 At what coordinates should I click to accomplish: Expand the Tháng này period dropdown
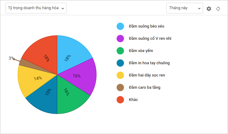click(x=184, y=8)
